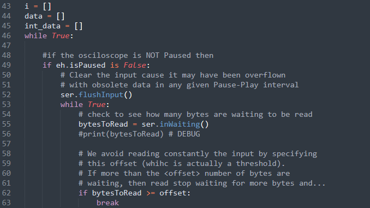Click line number 46 in the gutter
Image resolution: width=370 pixels, height=208 pixels.
click(x=7, y=35)
